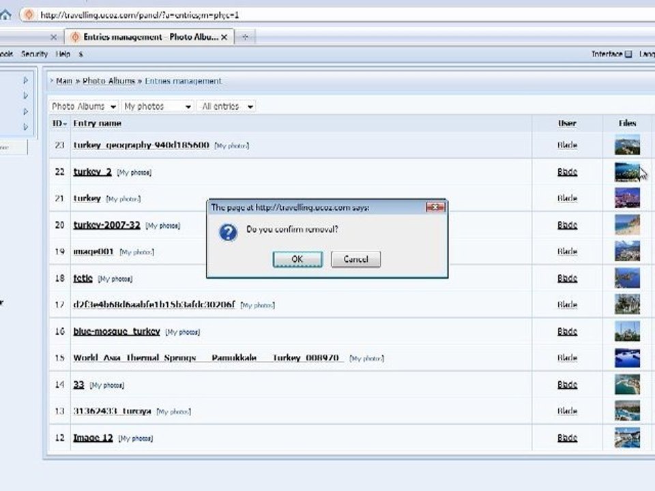
Task: Click the site favicon in the address bar
Action: (x=29, y=14)
